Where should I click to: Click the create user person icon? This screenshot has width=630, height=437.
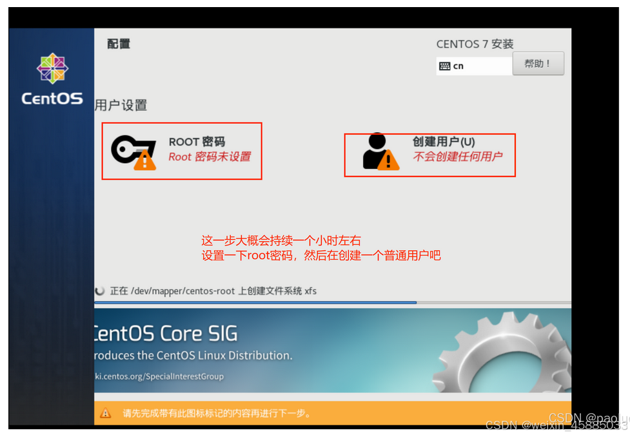(380, 151)
